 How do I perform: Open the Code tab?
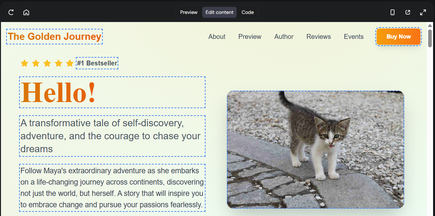pos(248,12)
